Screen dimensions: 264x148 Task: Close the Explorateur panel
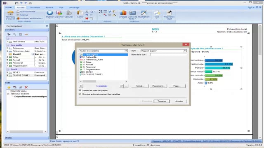(47, 26)
